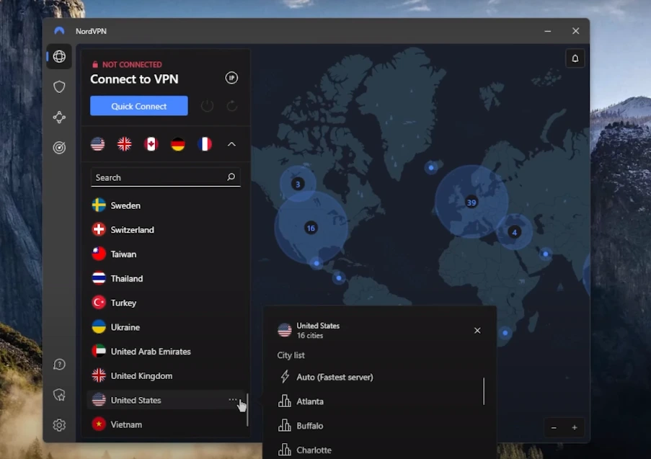
Task: Open the shield Threat Protection section
Action: point(59,86)
